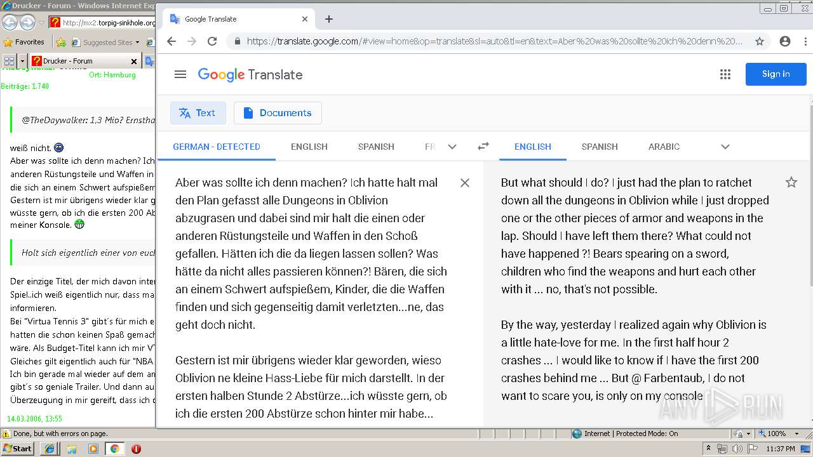The height and width of the screenshot is (457, 813).
Task: Open a new Chrome tab
Action: click(x=328, y=19)
